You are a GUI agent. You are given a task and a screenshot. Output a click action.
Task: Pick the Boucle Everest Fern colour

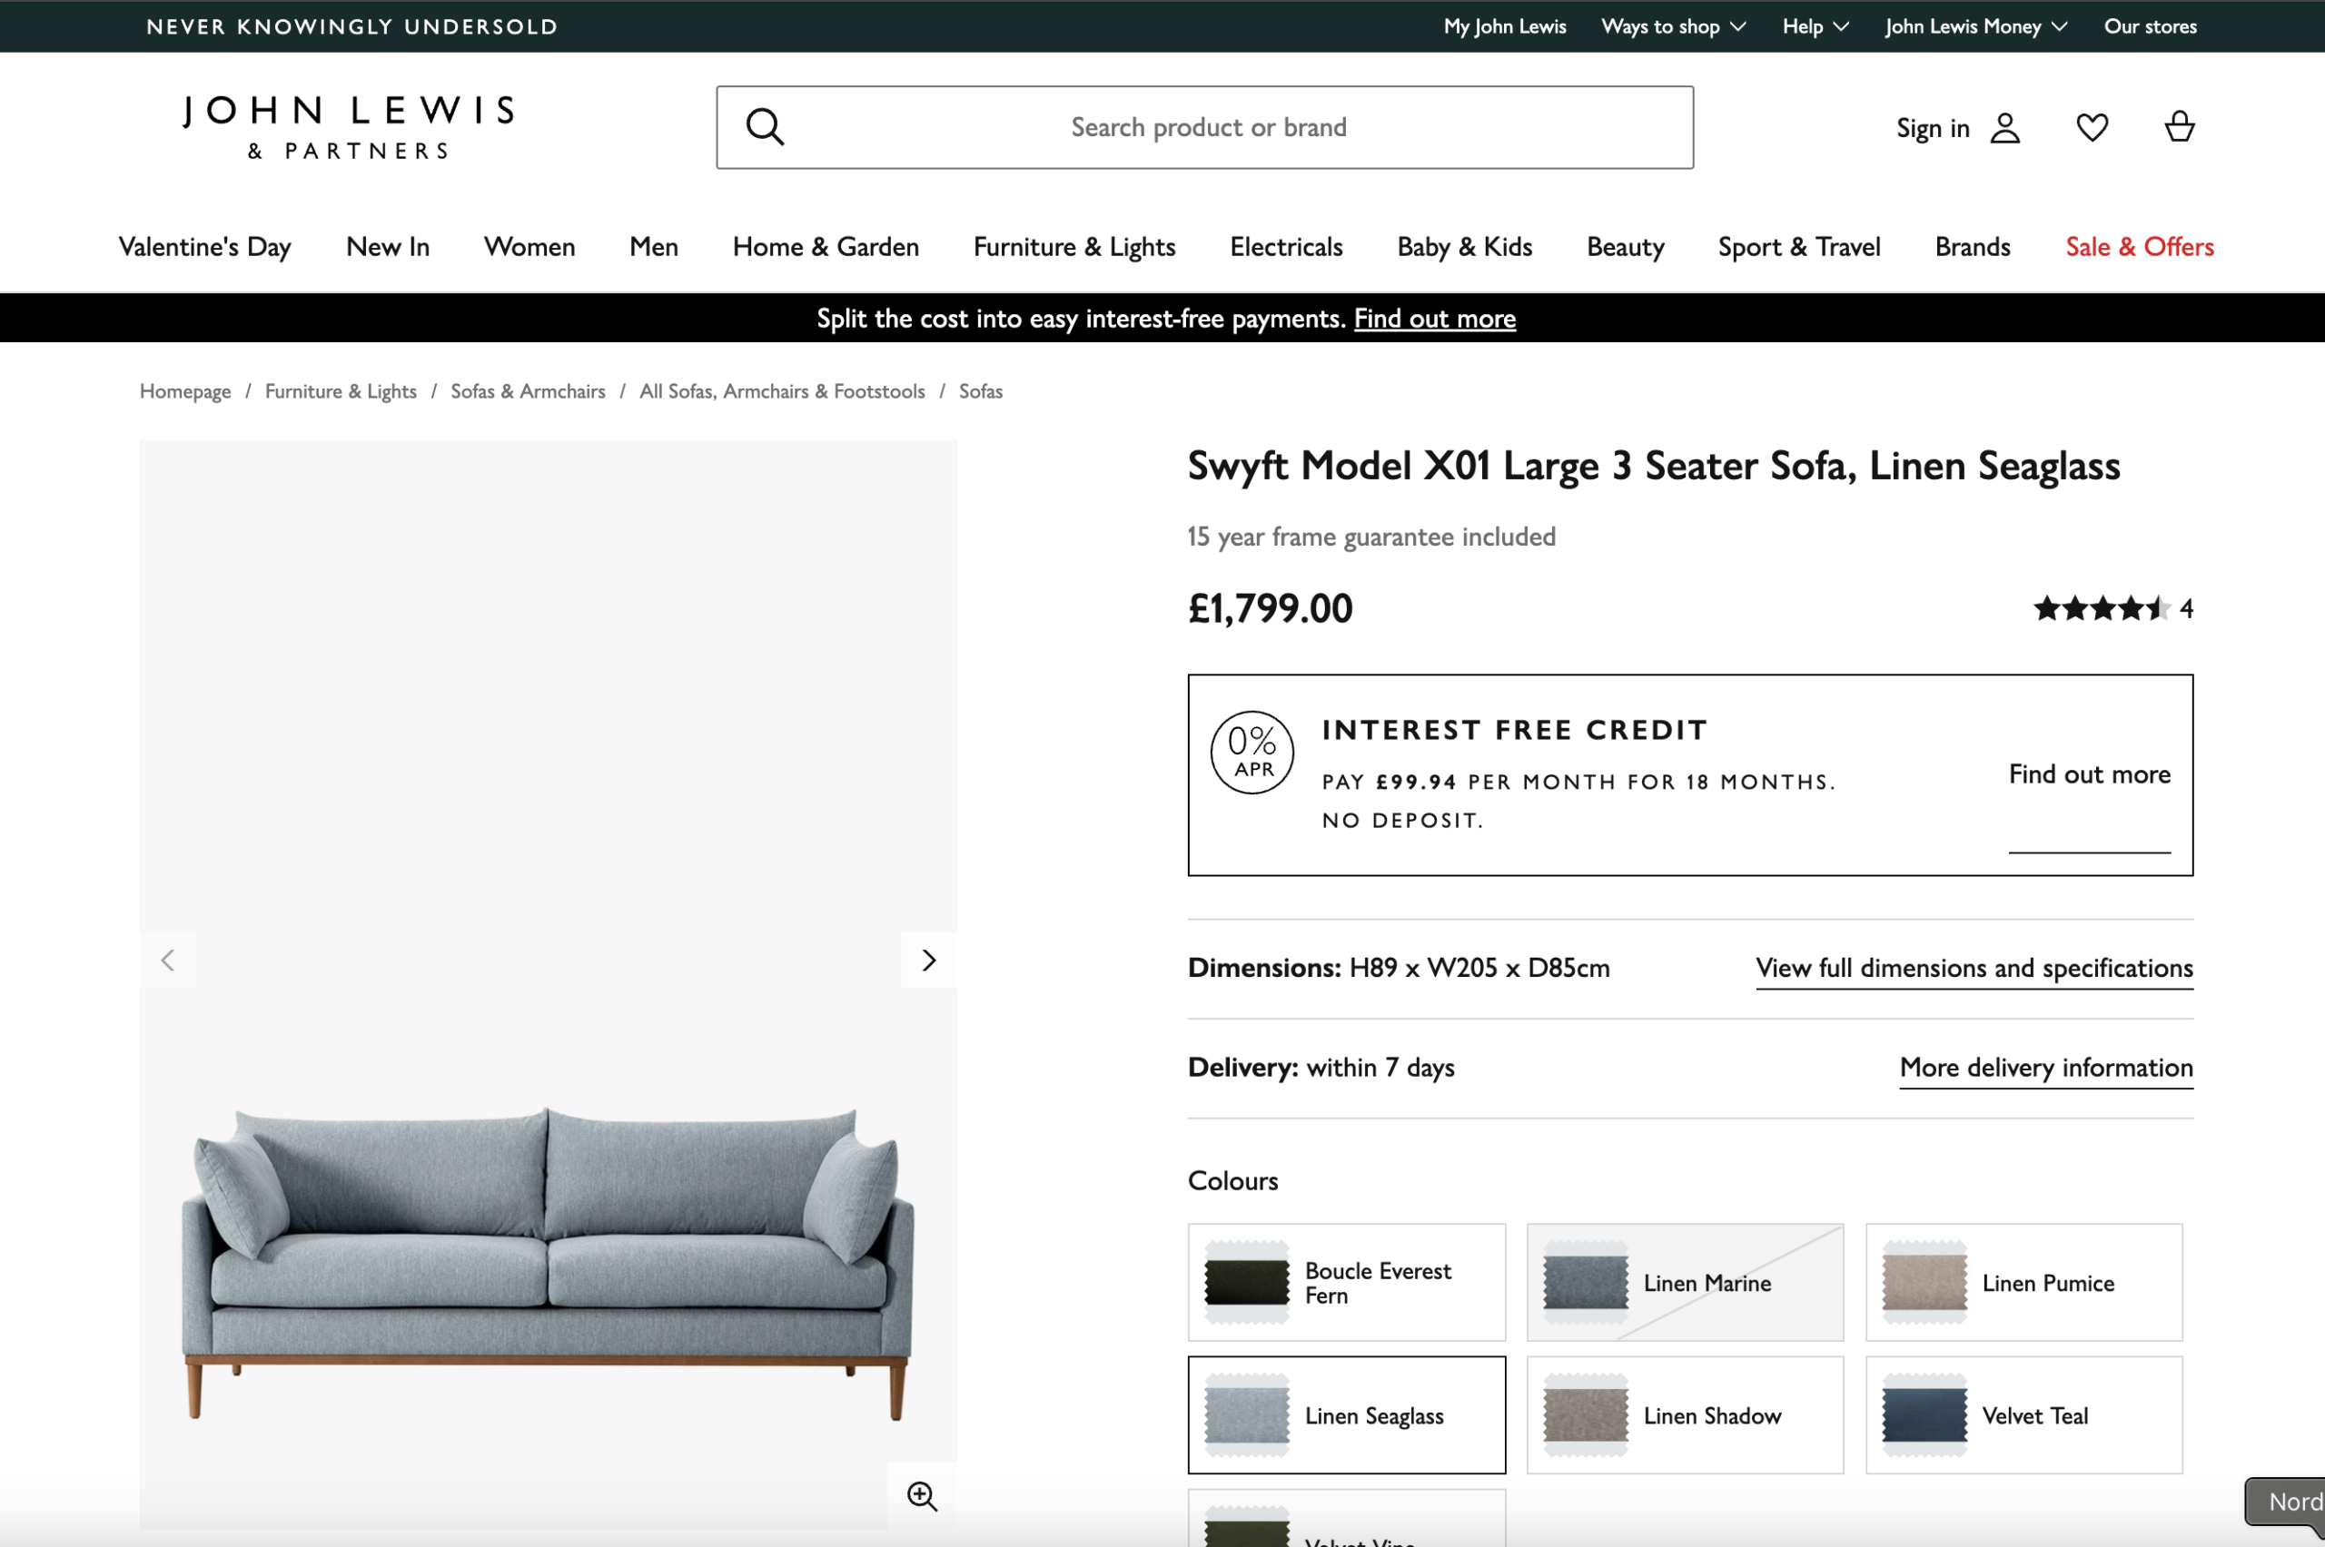point(1346,1283)
